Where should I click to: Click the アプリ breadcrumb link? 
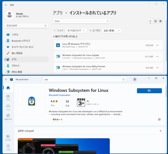[58, 13]
